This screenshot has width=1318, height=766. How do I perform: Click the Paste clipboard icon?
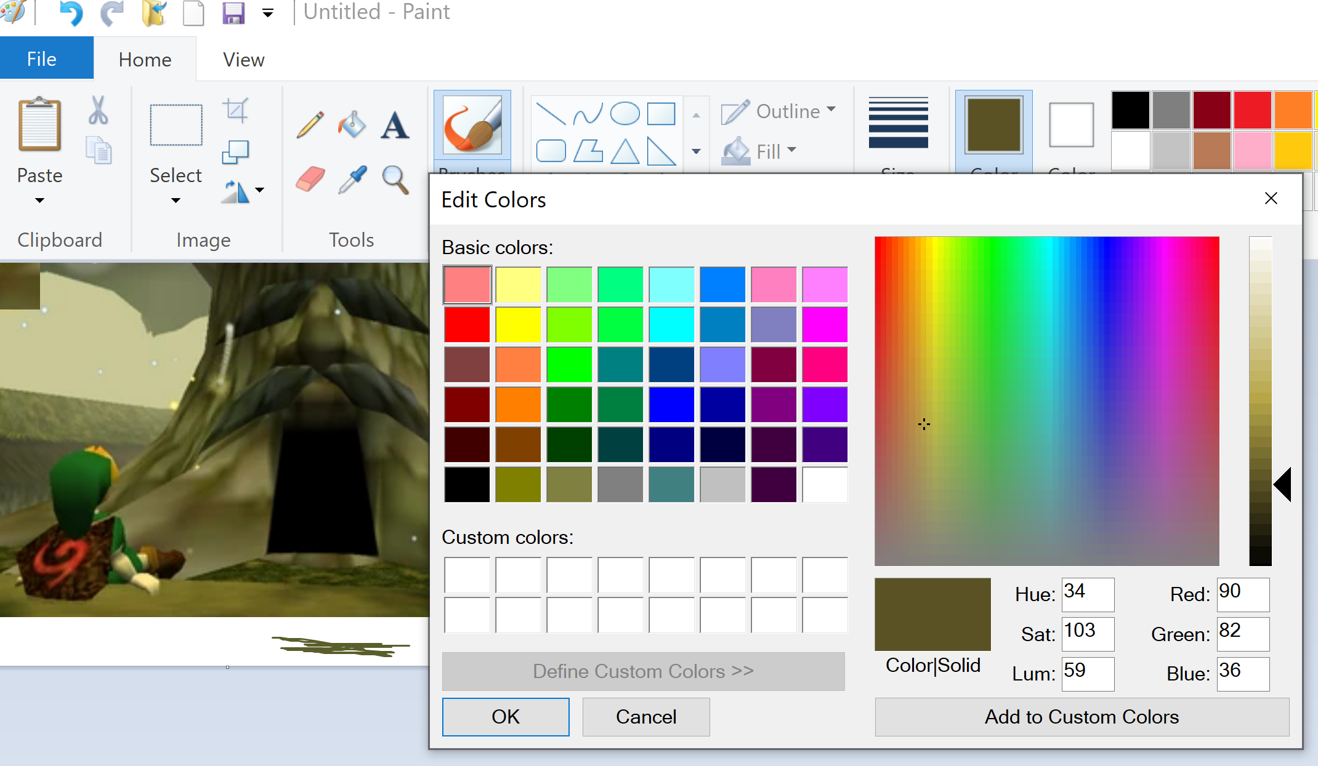pos(39,124)
